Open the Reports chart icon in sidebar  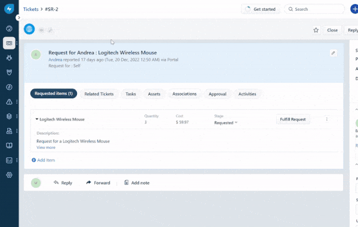[9, 160]
